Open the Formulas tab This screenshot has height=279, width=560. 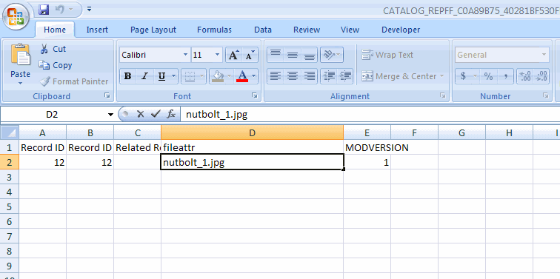pos(214,30)
